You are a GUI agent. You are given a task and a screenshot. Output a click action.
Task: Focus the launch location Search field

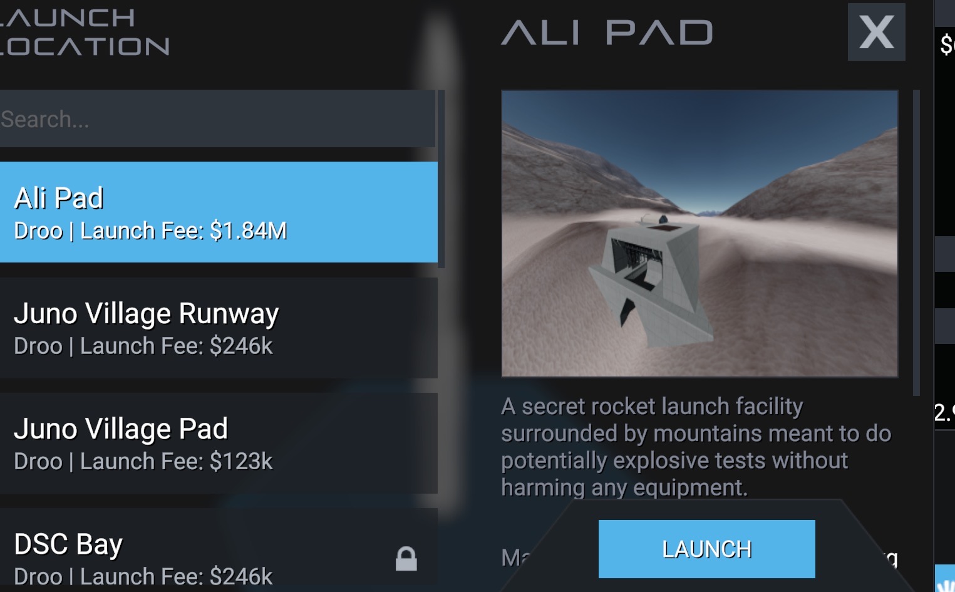pos(217,119)
